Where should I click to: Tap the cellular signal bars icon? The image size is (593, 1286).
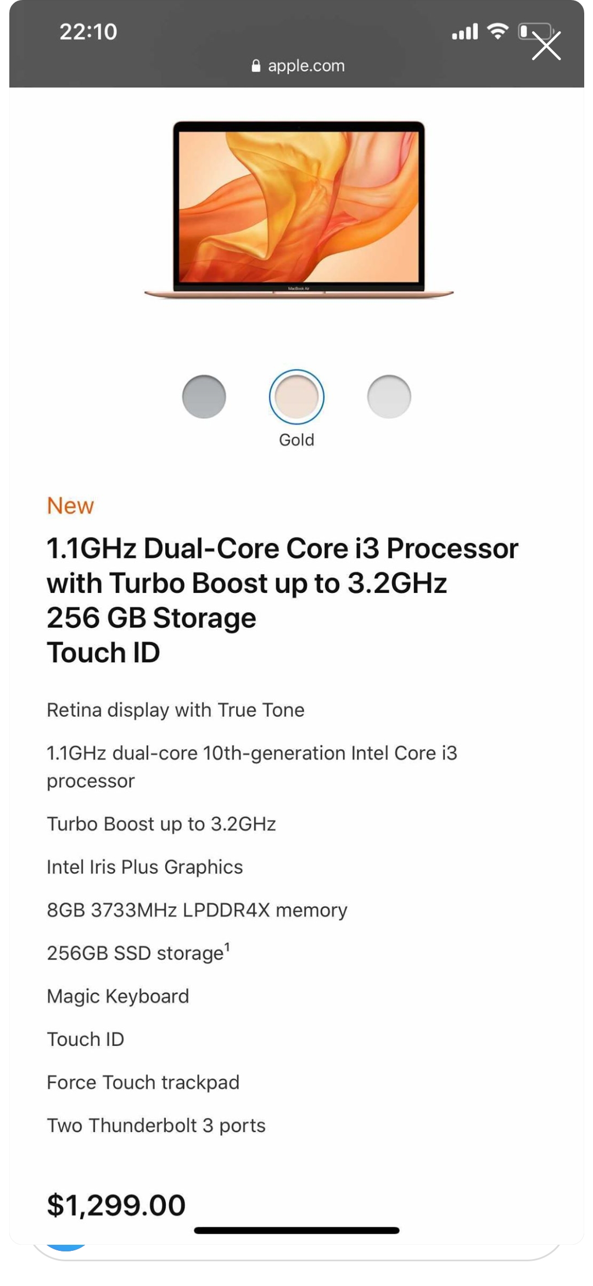(x=465, y=32)
